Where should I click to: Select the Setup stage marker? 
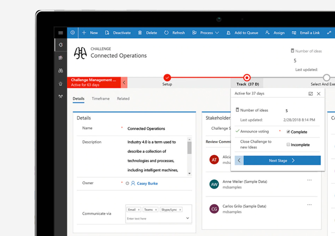coord(167,78)
